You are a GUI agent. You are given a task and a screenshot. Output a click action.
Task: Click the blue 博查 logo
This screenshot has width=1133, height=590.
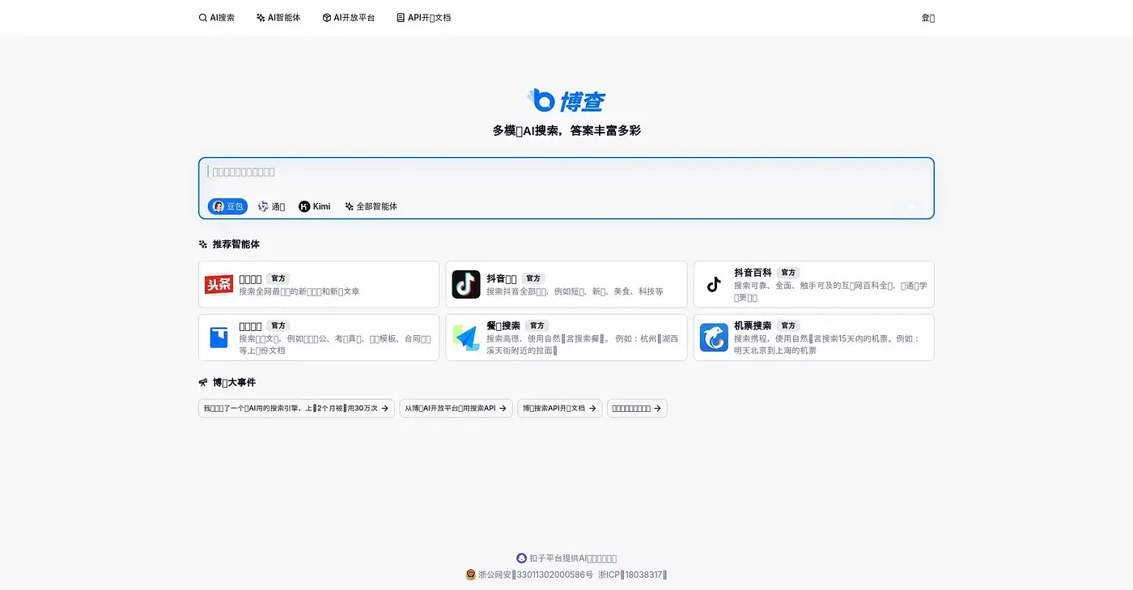[x=566, y=100]
